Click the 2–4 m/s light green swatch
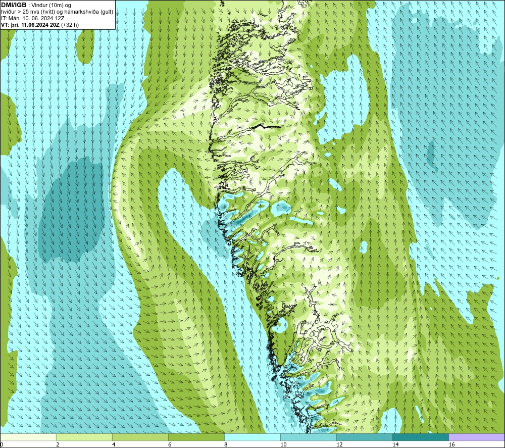 (x=84, y=437)
